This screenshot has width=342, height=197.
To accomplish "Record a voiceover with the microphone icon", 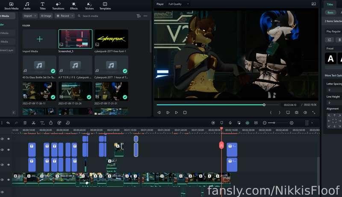I will tap(230, 123).
